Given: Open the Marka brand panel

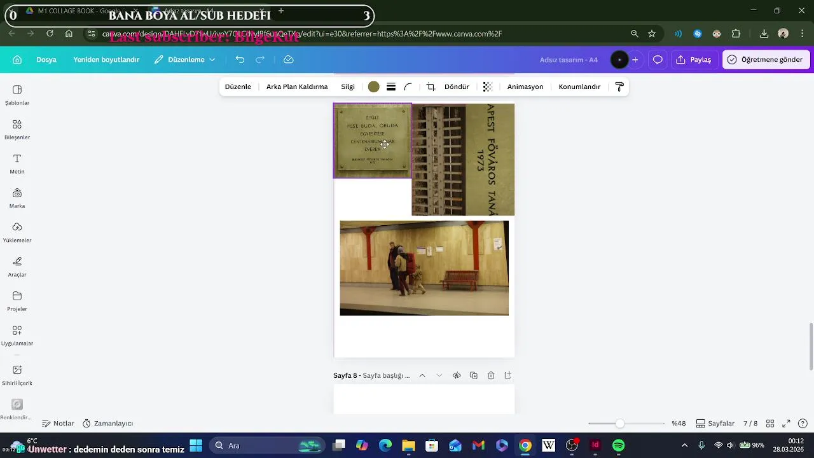Looking at the screenshot, I should [x=17, y=198].
